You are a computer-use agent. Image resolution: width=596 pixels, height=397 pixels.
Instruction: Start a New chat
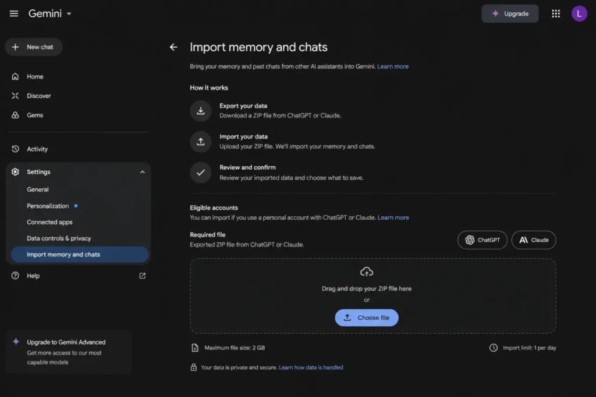pyautogui.click(x=33, y=47)
